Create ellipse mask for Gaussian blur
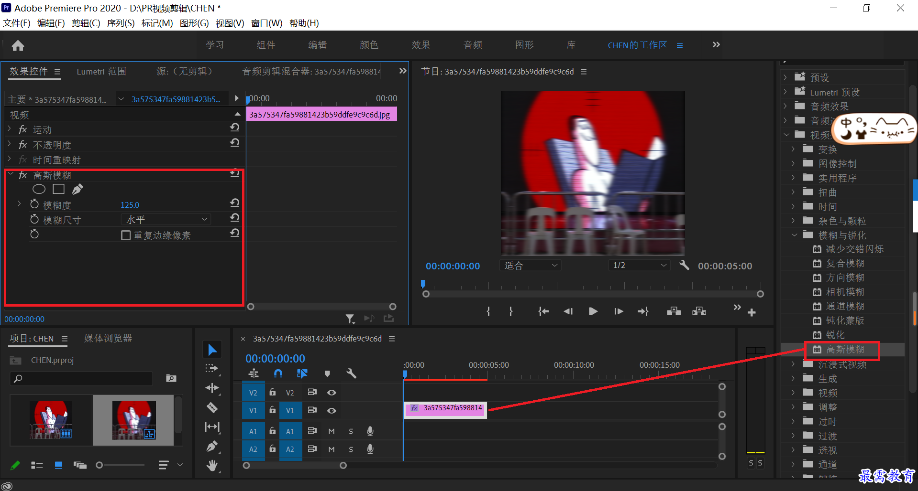The width and height of the screenshot is (918, 491). coord(39,189)
